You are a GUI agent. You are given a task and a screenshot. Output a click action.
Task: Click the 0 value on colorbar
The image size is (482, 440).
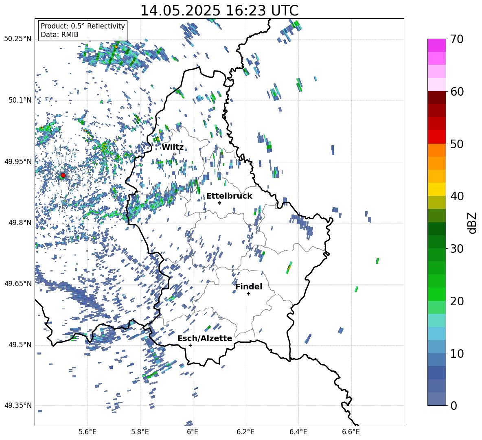click(x=453, y=405)
